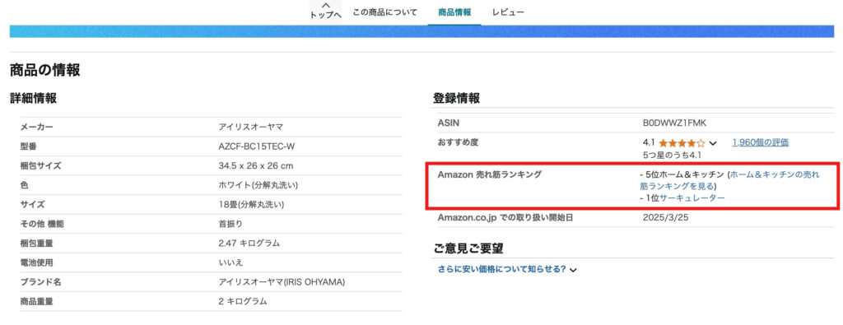The height and width of the screenshot is (325, 843).
Task: Expand rating breakdown chevron next to stars
Action: pyautogui.click(x=713, y=143)
